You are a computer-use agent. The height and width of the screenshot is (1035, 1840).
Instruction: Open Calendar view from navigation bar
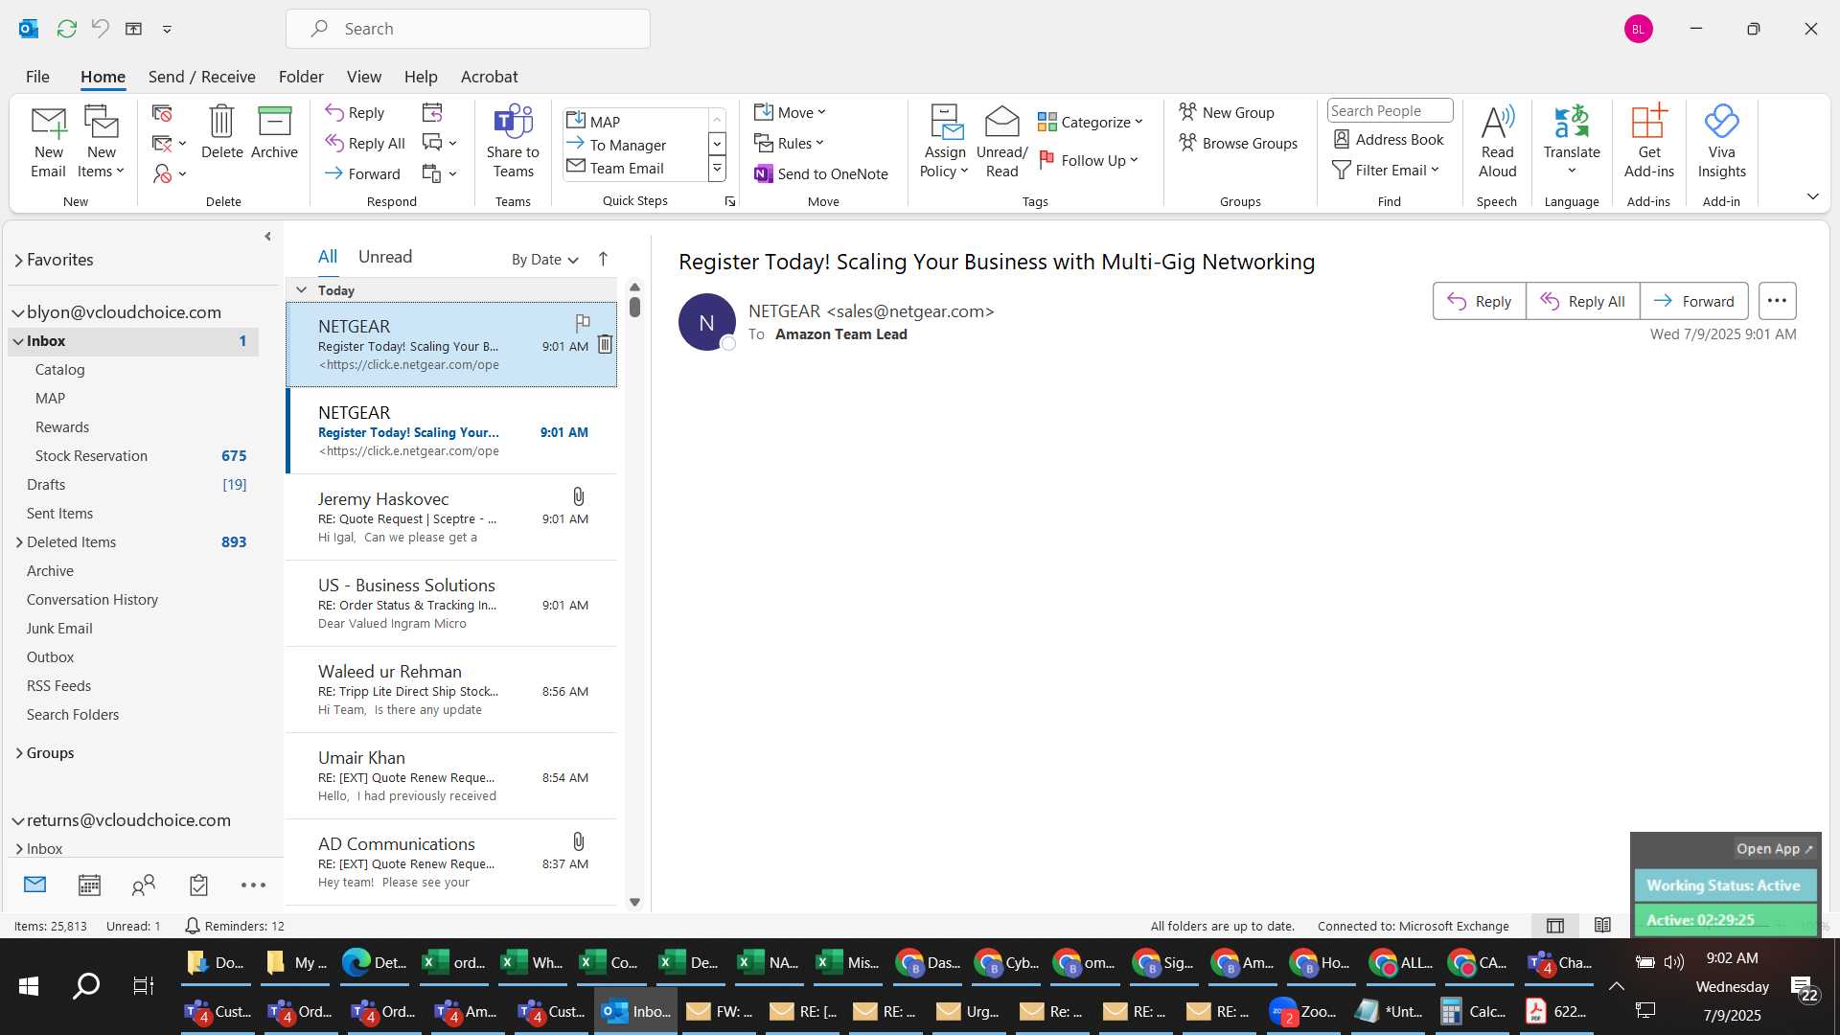(x=89, y=885)
